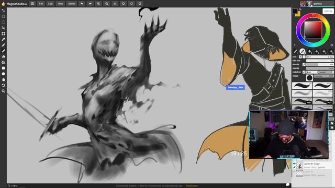Choose the soft brush thumbnail in second row
The height and width of the screenshot is (188, 335).
click(x=301, y=93)
